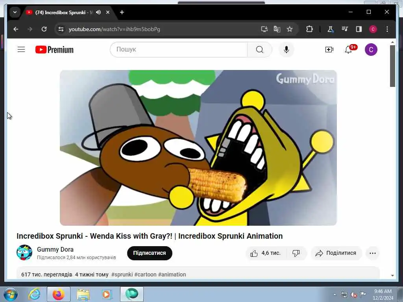Open the #sprunki hashtag link
The height and width of the screenshot is (302, 403).
122,274
